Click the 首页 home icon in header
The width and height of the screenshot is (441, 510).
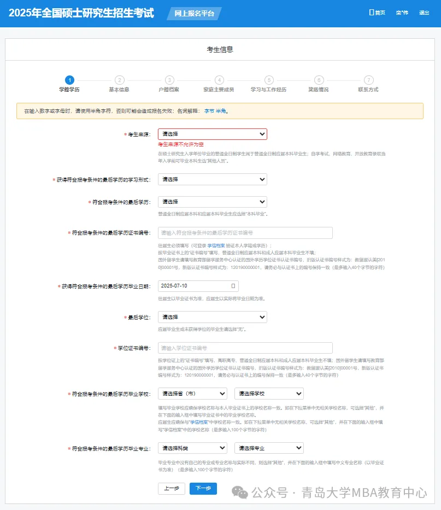tap(372, 13)
